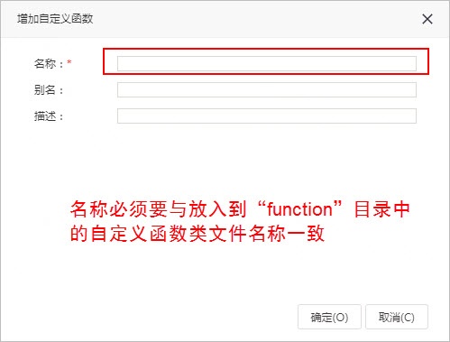Dismiss with the 取消(C) button
Image resolution: width=450 pixels, height=342 pixels.
(x=397, y=317)
